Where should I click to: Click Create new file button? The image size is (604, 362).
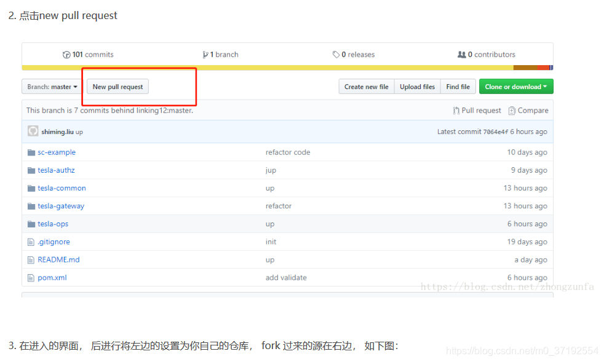click(367, 87)
